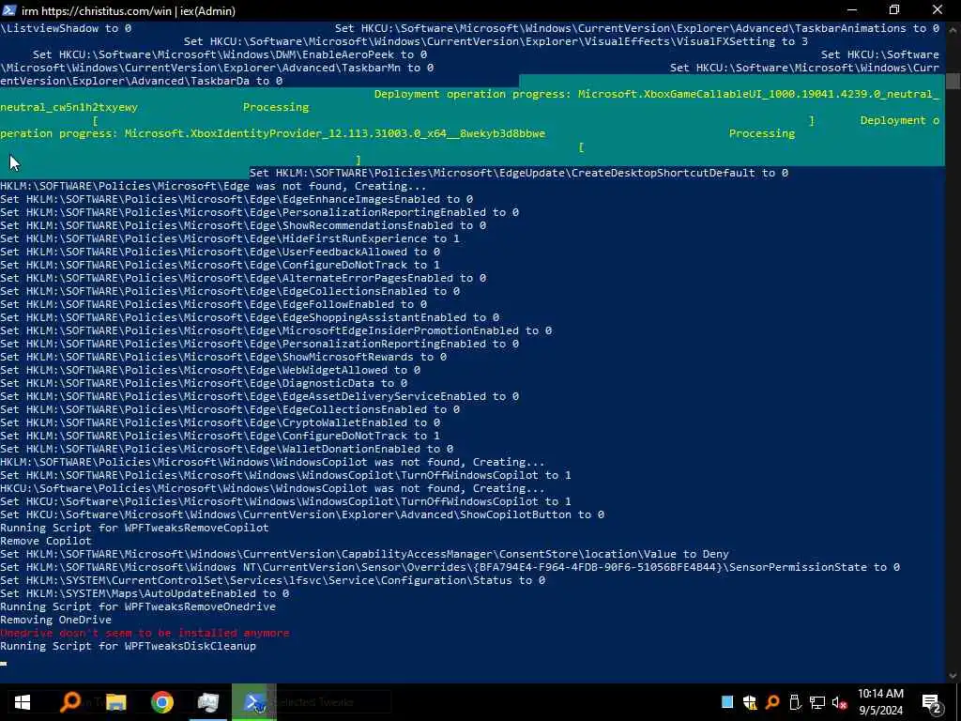This screenshot has height=721, width=961.
Task: Minimize the PowerShell window
Action: coord(852,10)
